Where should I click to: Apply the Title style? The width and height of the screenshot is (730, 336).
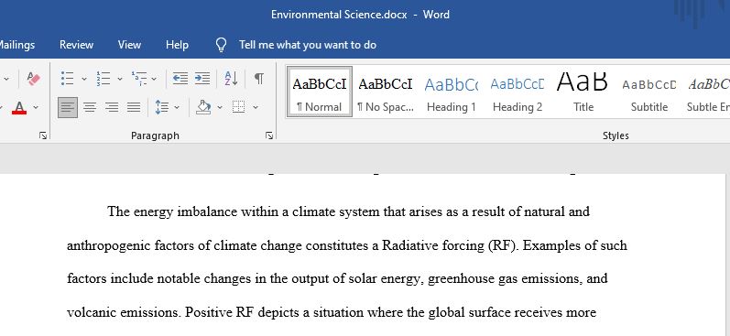(x=583, y=92)
